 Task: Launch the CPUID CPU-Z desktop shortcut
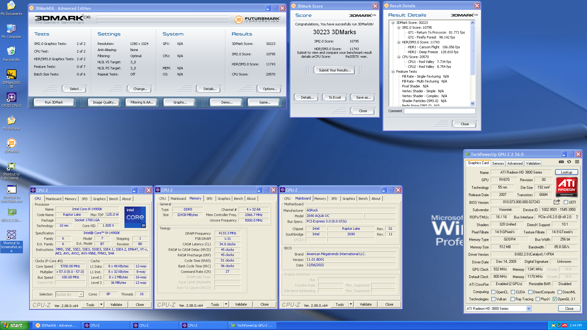point(11,100)
